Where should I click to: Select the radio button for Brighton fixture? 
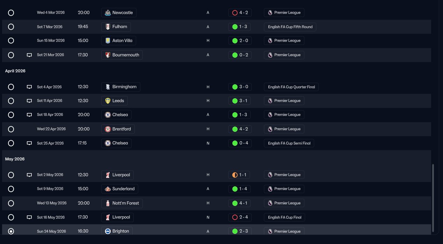click(x=11, y=231)
